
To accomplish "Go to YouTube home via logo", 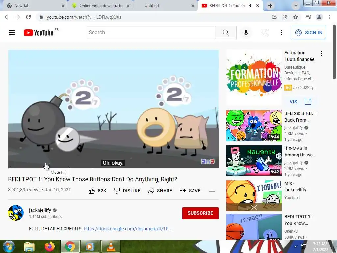I will [39, 33].
